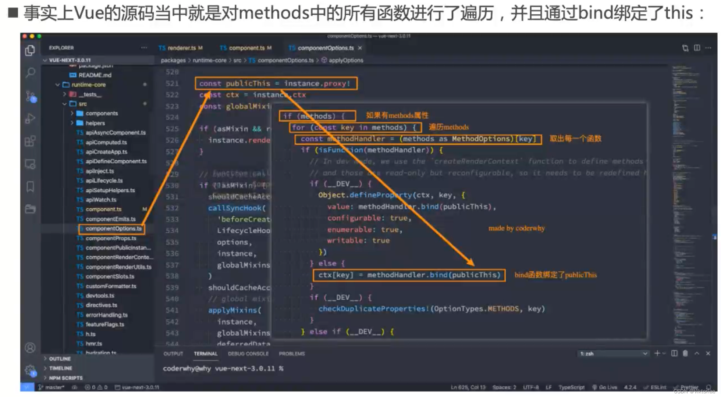Screen dimensions: 721x397
Task: Open the Extensions view
Action: point(30,141)
